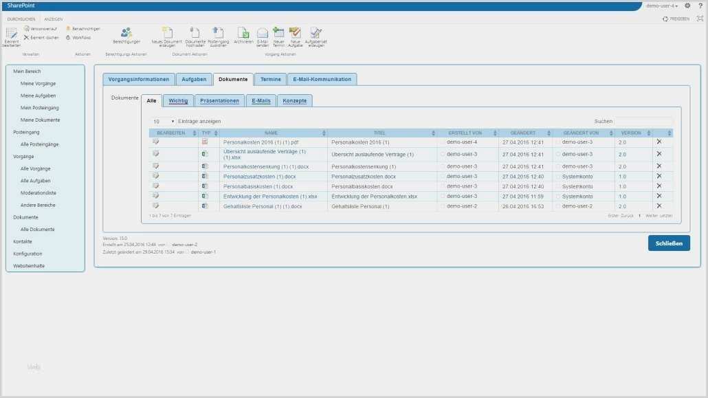Sort table by the Name column

click(273, 133)
